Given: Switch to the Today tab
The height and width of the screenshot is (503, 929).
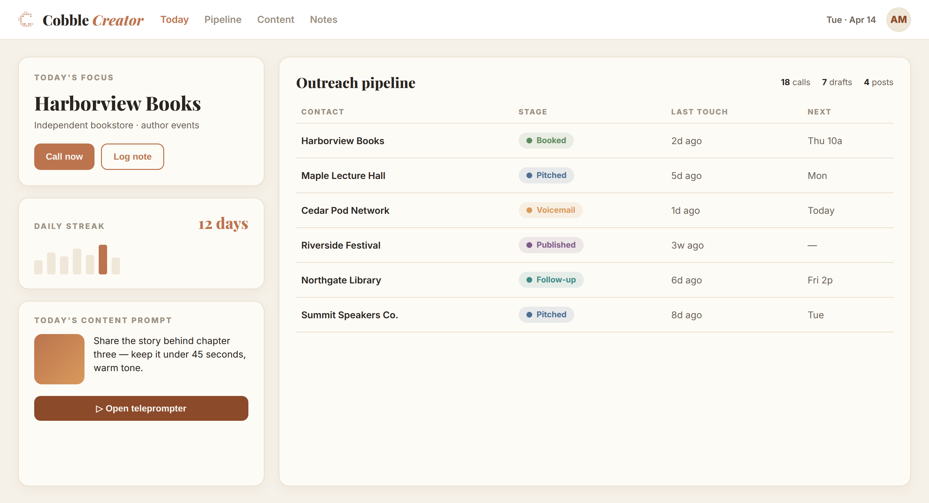Looking at the screenshot, I should 175,19.
